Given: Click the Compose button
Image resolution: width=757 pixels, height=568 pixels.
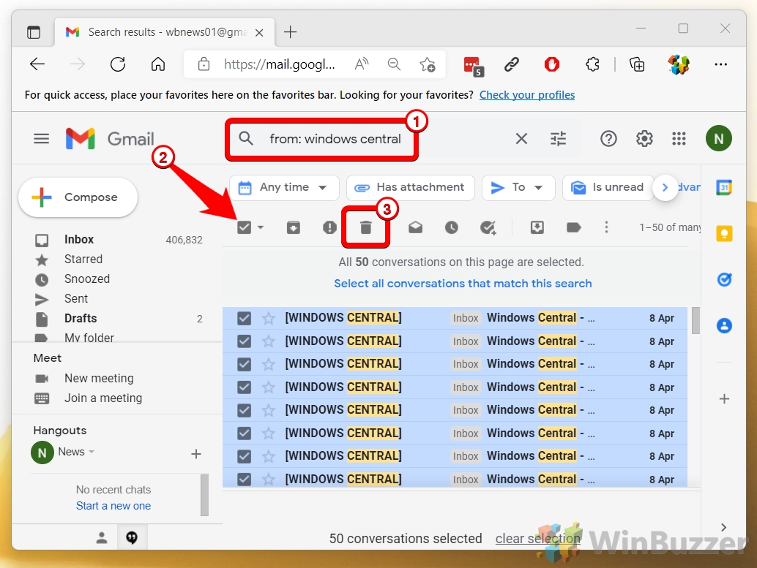Looking at the screenshot, I should 78,197.
